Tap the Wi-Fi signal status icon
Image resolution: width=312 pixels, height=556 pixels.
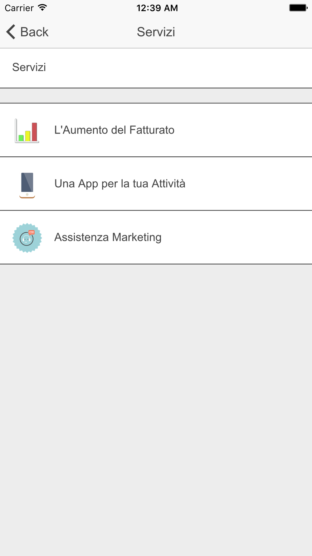(x=42, y=8)
